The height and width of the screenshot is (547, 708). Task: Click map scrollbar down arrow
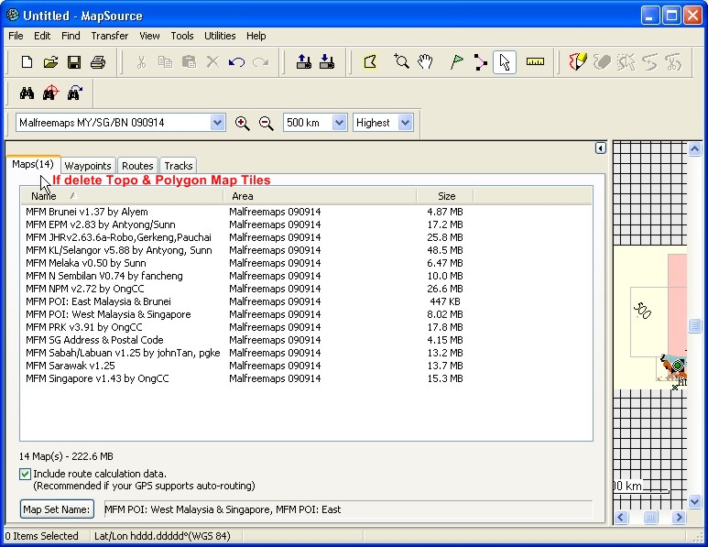[695, 500]
